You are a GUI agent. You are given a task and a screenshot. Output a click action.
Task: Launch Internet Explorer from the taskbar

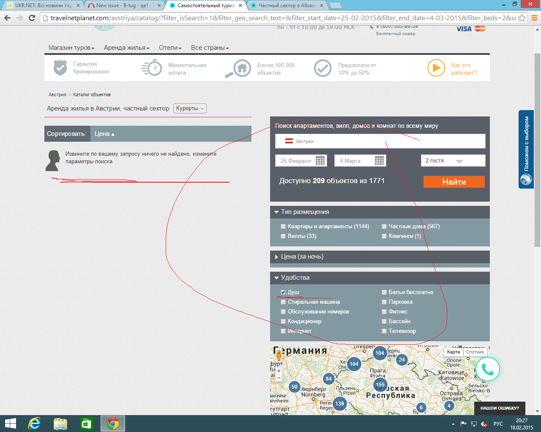pos(34,424)
